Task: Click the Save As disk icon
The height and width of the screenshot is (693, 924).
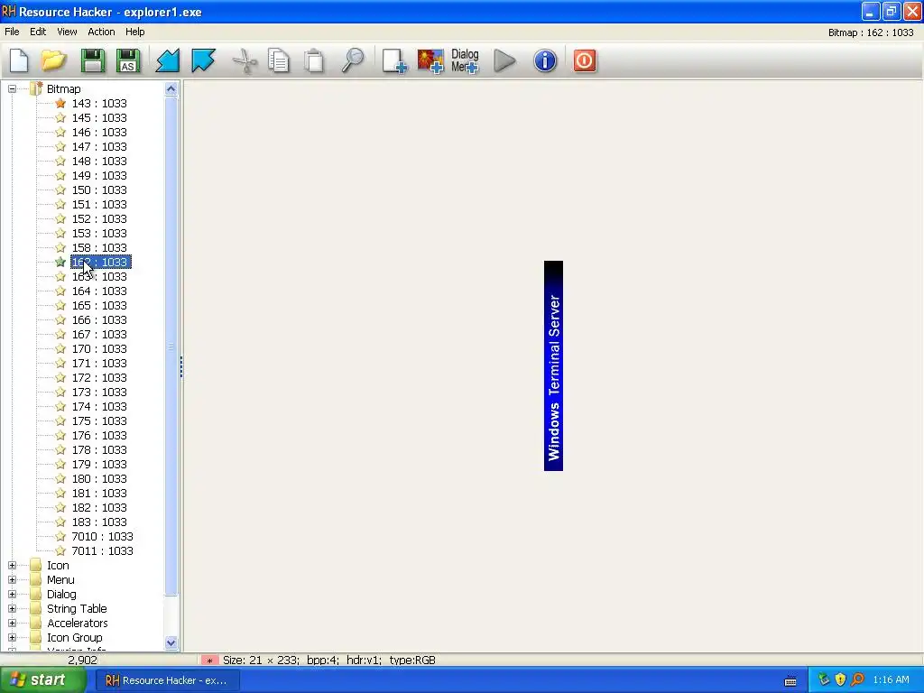Action: 128,60
